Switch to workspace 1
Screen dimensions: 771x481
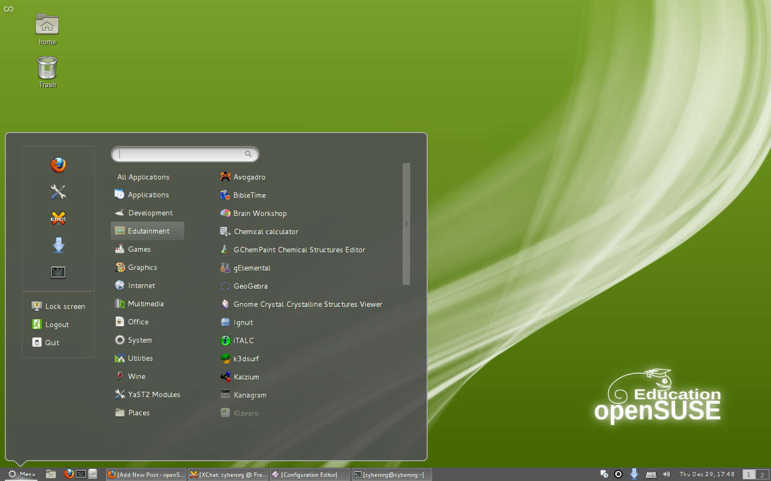pos(749,475)
